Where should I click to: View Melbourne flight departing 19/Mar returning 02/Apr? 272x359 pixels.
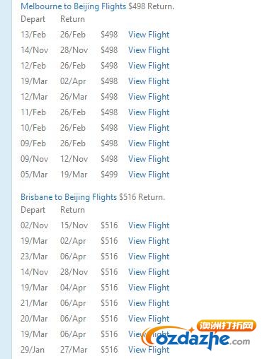pos(149,81)
